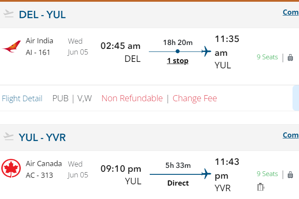The height and width of the screenshot is (199, 299).
Task: Open Flight Detail for DEL - YUL
Action: pos(22,99)
